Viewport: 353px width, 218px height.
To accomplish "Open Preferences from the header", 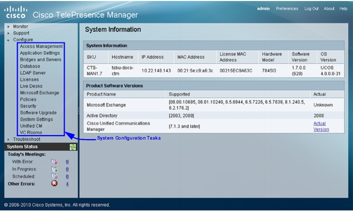I will tap(287, 9).
